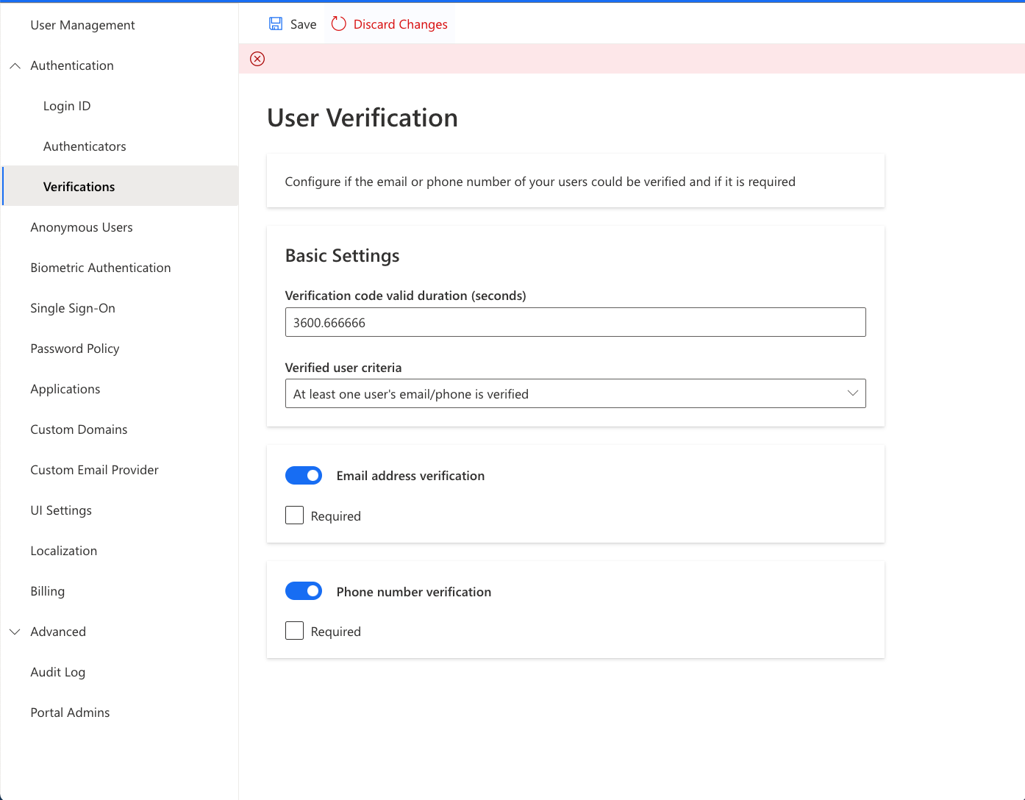Image resolution: width=1025 pixels, height=800 pixels.
Task: Check the Required box under Email address verification
Action: tap(294, 515)
